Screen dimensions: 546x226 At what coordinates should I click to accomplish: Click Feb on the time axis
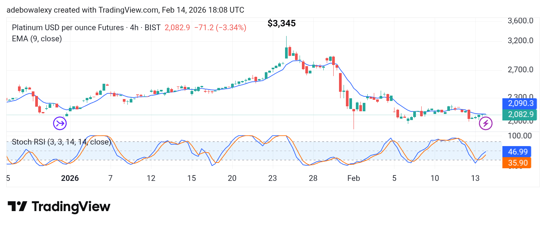[354, 178]
